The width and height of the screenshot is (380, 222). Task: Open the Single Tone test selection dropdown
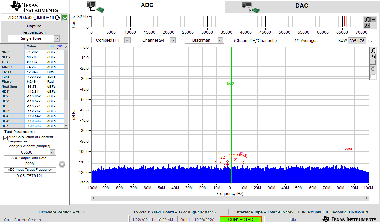34,38
